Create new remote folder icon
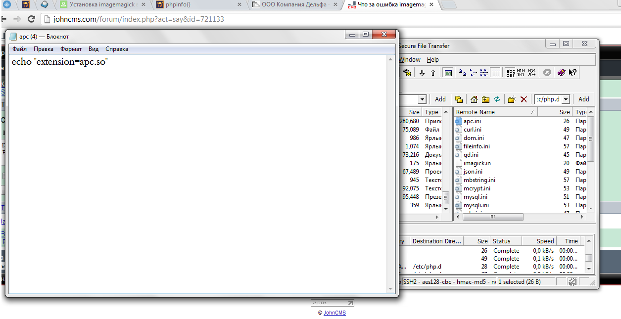Screen dimensions: 621x319 pos(512,99)
